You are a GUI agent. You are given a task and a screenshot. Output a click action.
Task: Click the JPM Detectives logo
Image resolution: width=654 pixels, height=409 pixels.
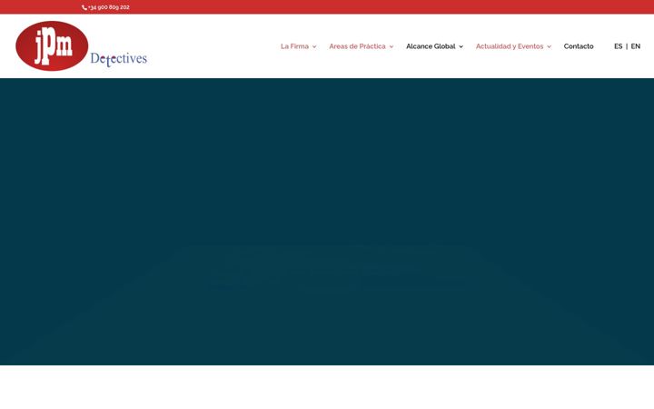[x=82, y=46]
